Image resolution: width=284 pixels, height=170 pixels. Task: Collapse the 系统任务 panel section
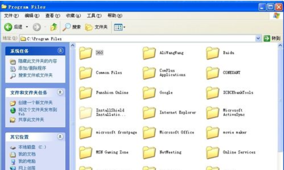click(60, 51)
